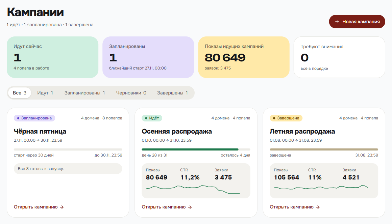The width and height of the screenshot is (392, 224).
Task: Click the plus icon in Новая кампания button
Action: click(x=337, y=22)
